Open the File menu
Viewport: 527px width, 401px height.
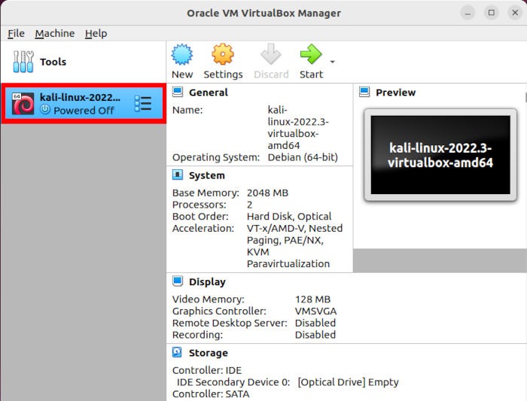[x=16, y=34]
